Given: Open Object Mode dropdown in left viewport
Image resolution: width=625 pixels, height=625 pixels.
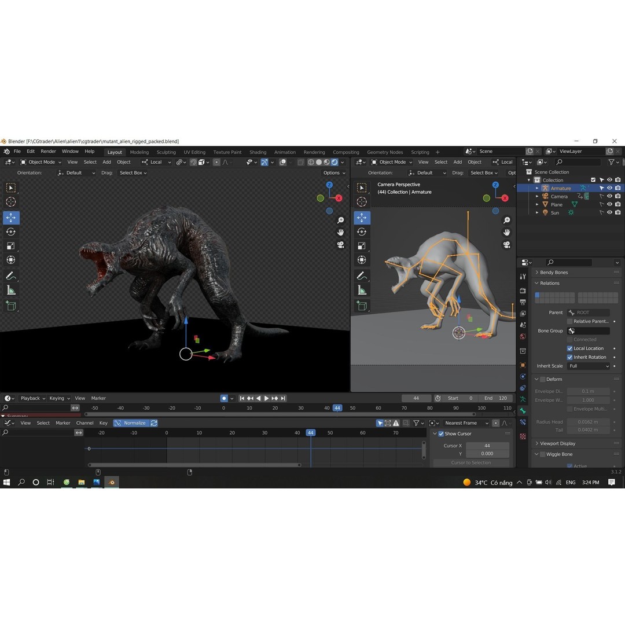Looking at the screenshot, I should [x=41, y=162].
